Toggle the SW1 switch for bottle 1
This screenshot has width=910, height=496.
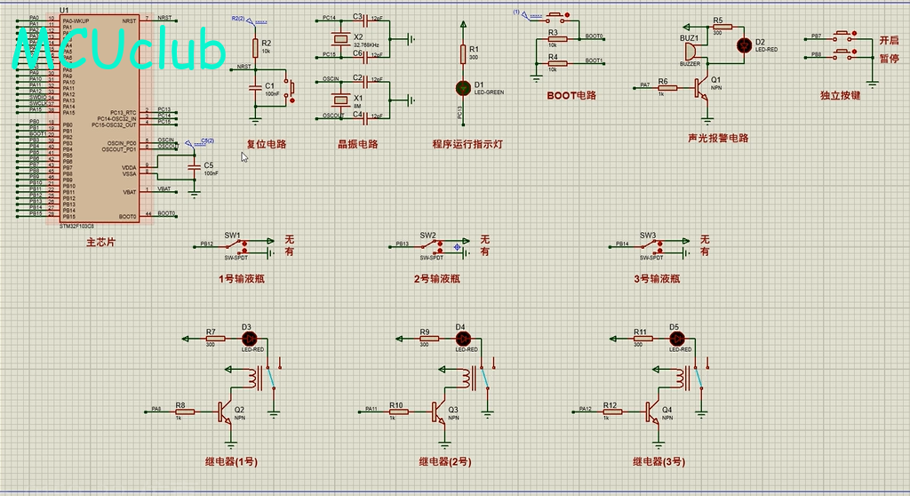coord(236,244)
